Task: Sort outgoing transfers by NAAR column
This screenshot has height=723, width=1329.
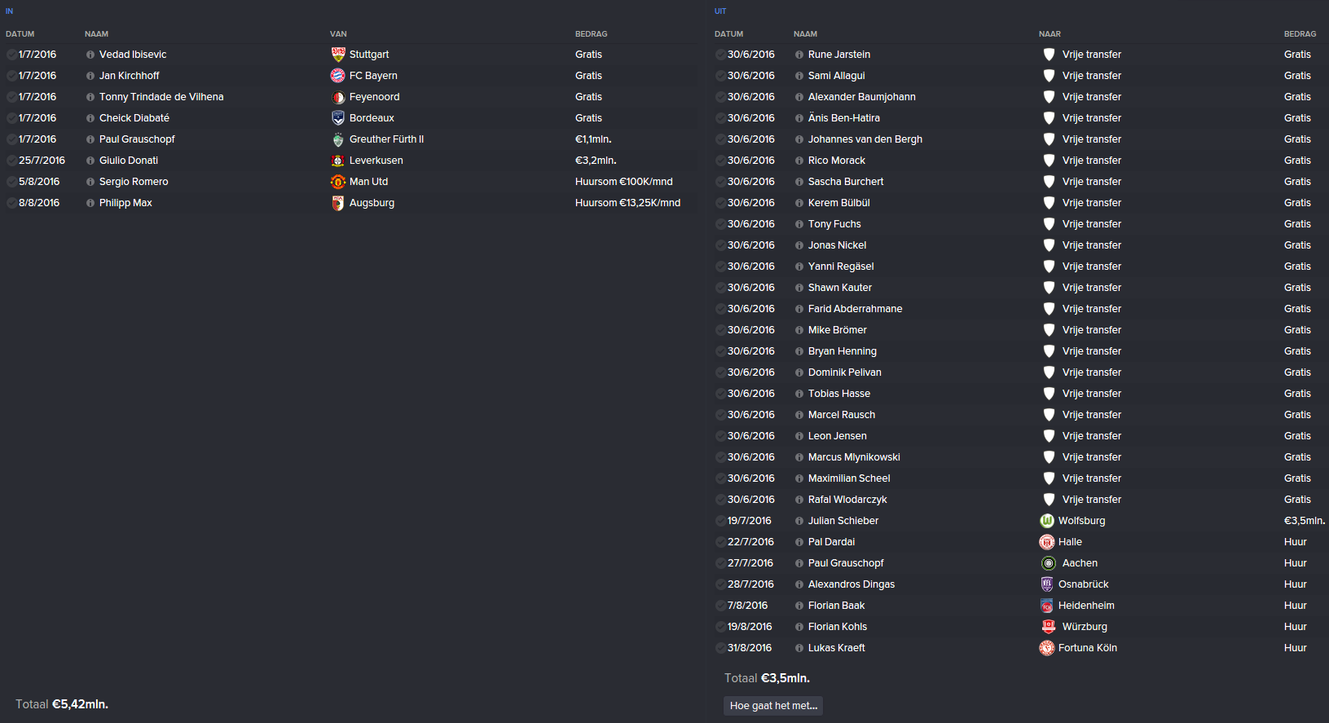Action: click(x=1050, y=34)
